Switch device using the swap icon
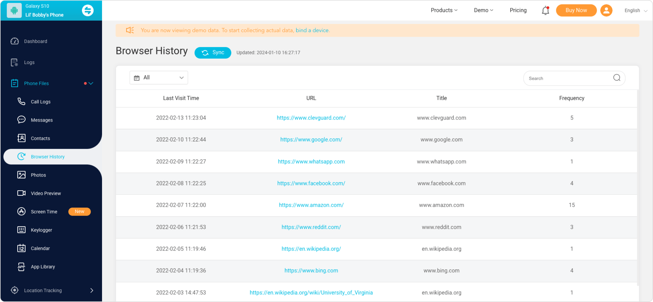 [87, 10]
